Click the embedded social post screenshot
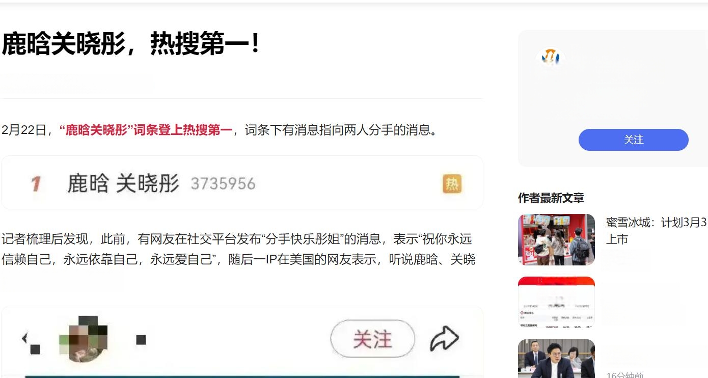Viewport: 708px width, 378px height. tap(242, 342)
